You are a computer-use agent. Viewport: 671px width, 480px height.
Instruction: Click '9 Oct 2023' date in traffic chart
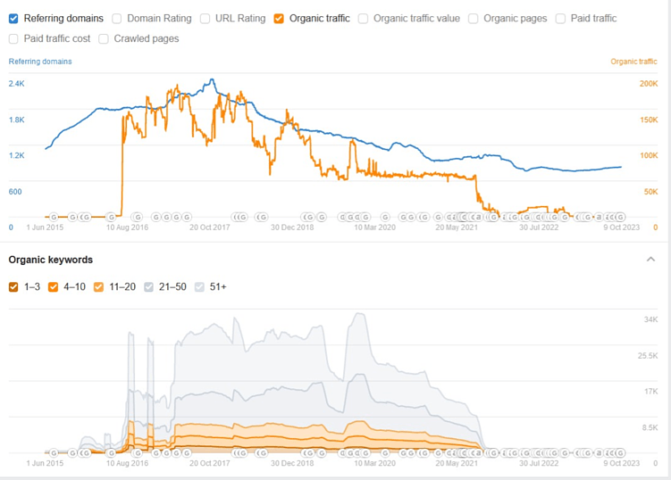point(621,228)
